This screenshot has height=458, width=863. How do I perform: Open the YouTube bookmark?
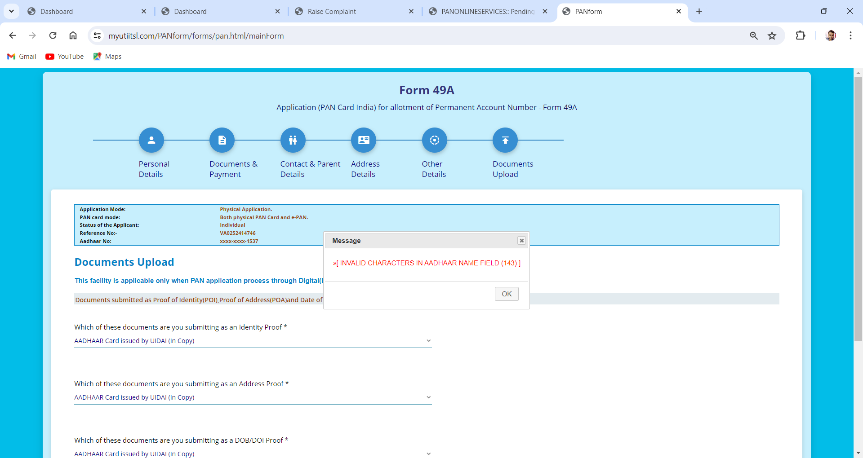click(x=65, y=57)
